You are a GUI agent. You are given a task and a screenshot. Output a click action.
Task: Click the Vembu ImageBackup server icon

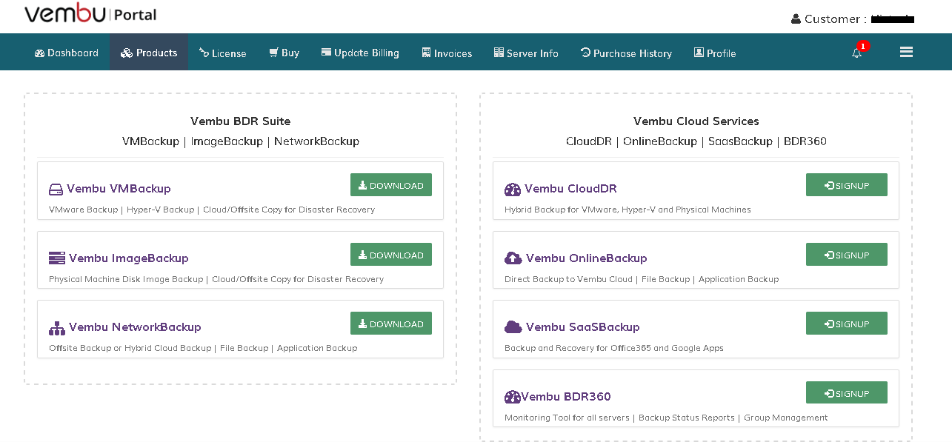pos(57,258)
